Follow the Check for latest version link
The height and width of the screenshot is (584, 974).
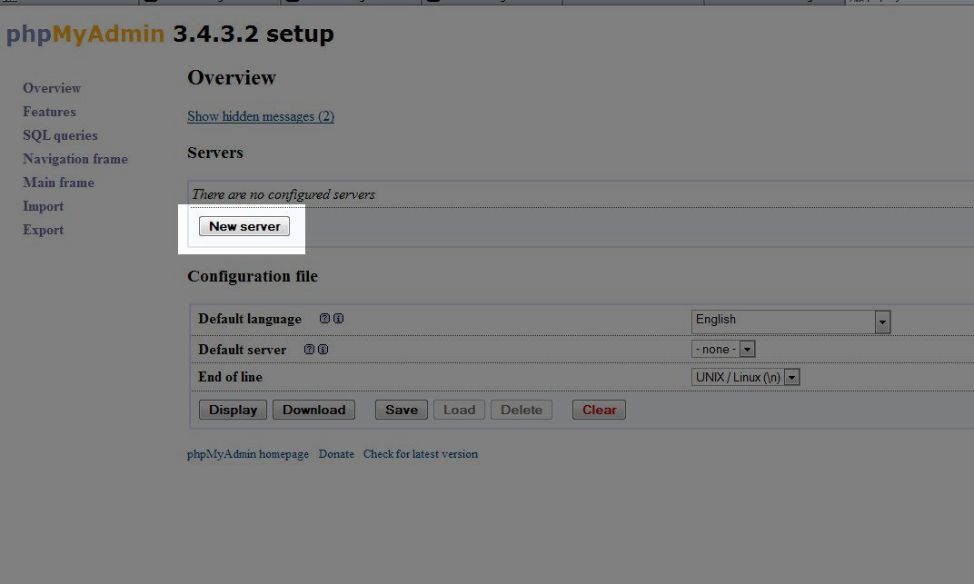(x=420, y=454)
